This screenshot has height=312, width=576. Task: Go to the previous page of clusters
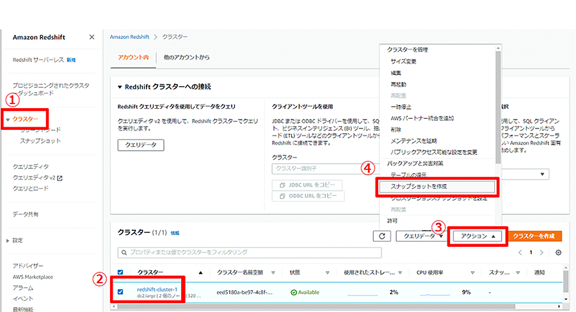click(x=520, y=253)
